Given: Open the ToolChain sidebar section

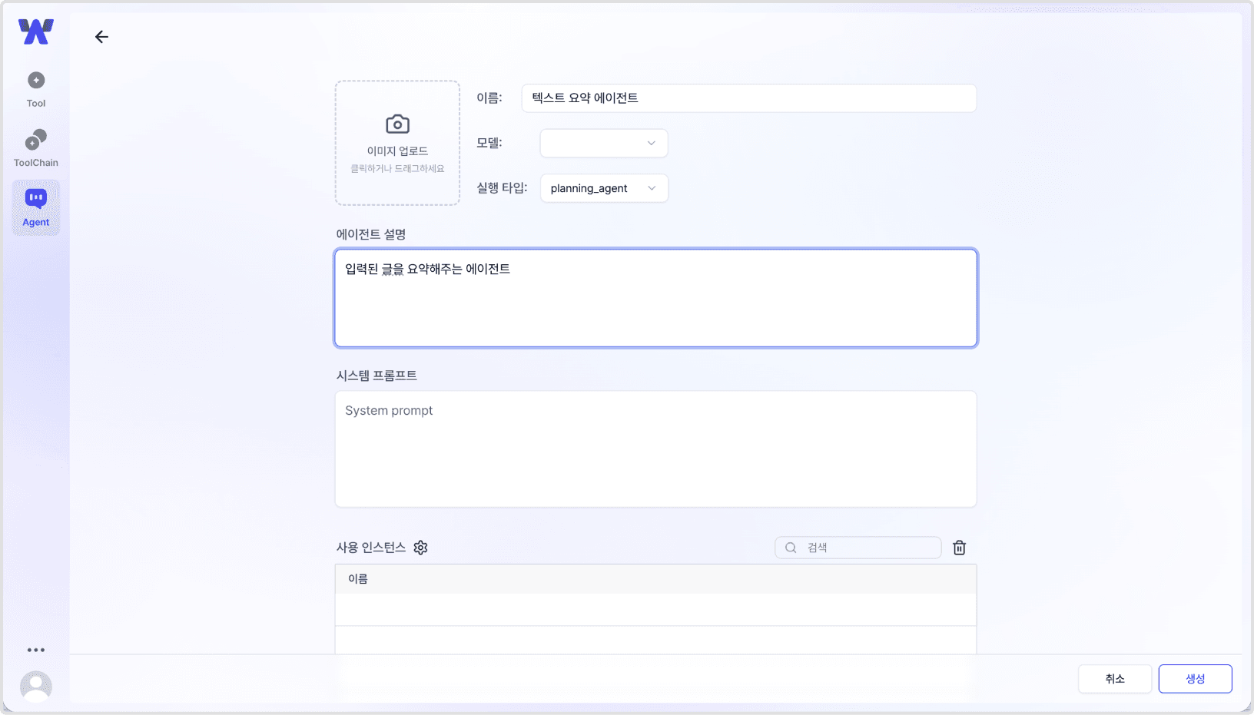Looking at the screenshot, I should pos(35,147).
